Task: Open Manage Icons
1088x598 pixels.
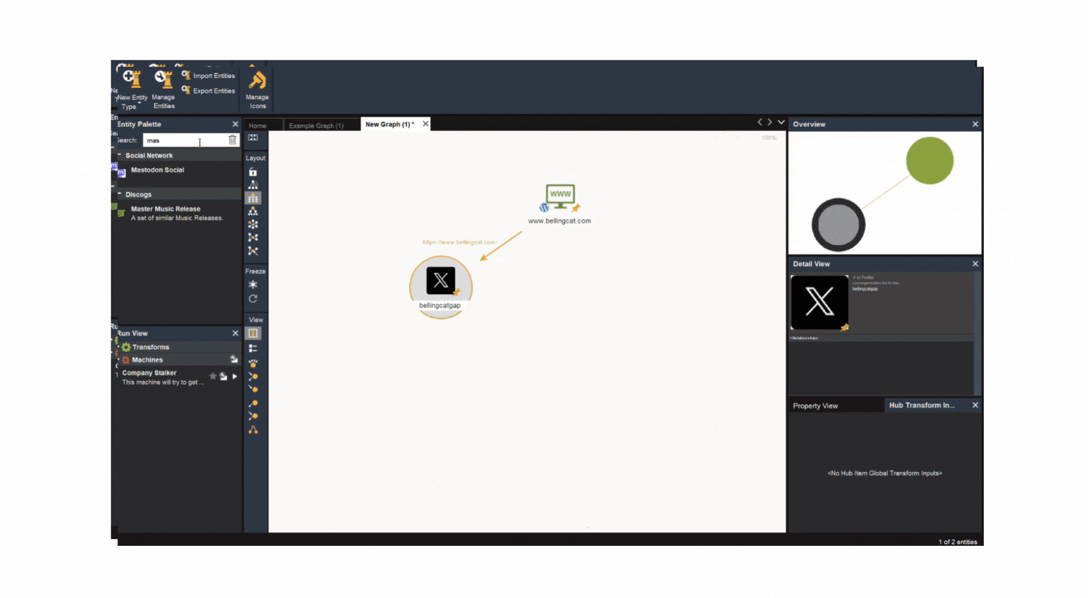Action: click(x=257, y=89)
